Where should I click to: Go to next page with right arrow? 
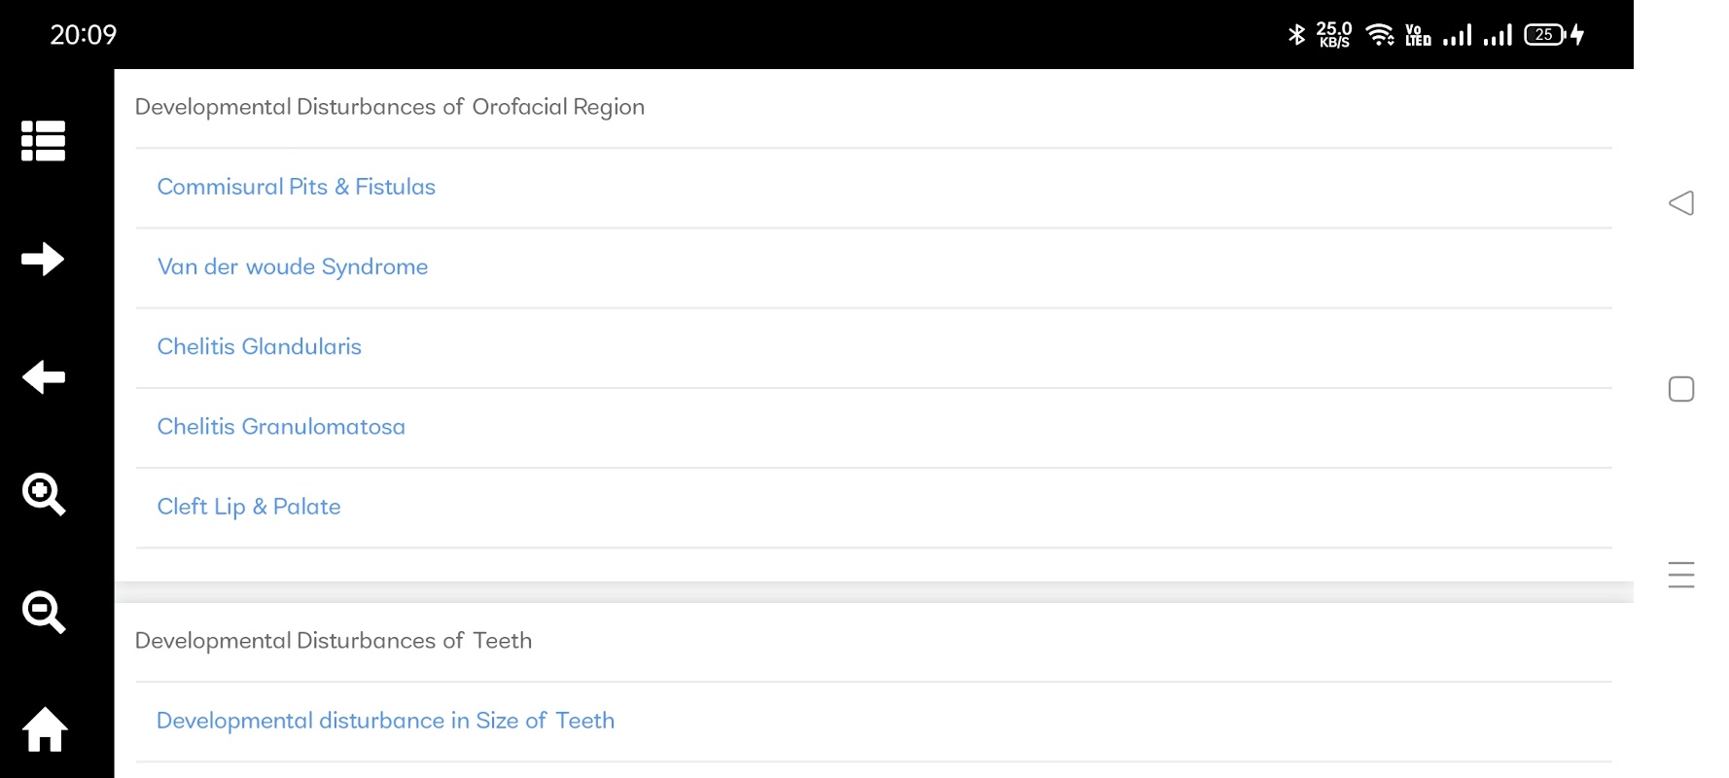click(x=44, y=259)
